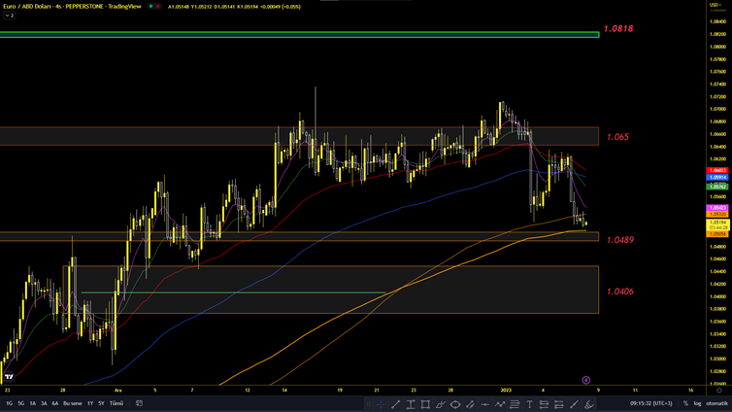Set range to 5G
Viewport: 732px width, 412px height.
click(21, 403)
